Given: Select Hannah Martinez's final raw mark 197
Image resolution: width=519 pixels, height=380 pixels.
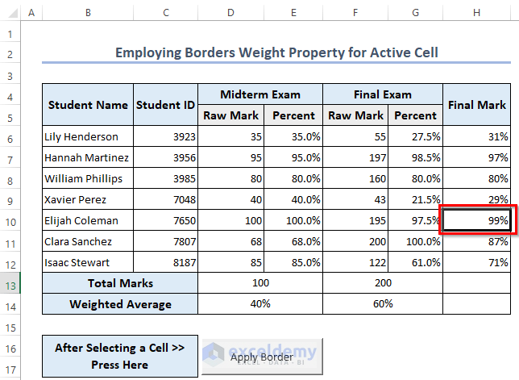Looking at the screenshot, I should click(352, 157).
